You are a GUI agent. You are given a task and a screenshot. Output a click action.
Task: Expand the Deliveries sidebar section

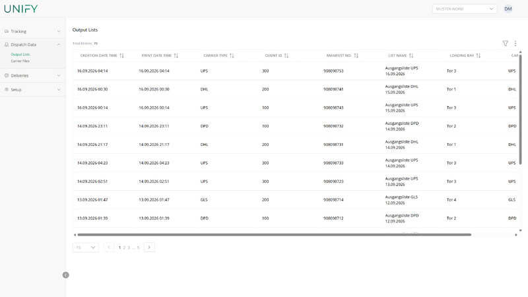[32, 75]
